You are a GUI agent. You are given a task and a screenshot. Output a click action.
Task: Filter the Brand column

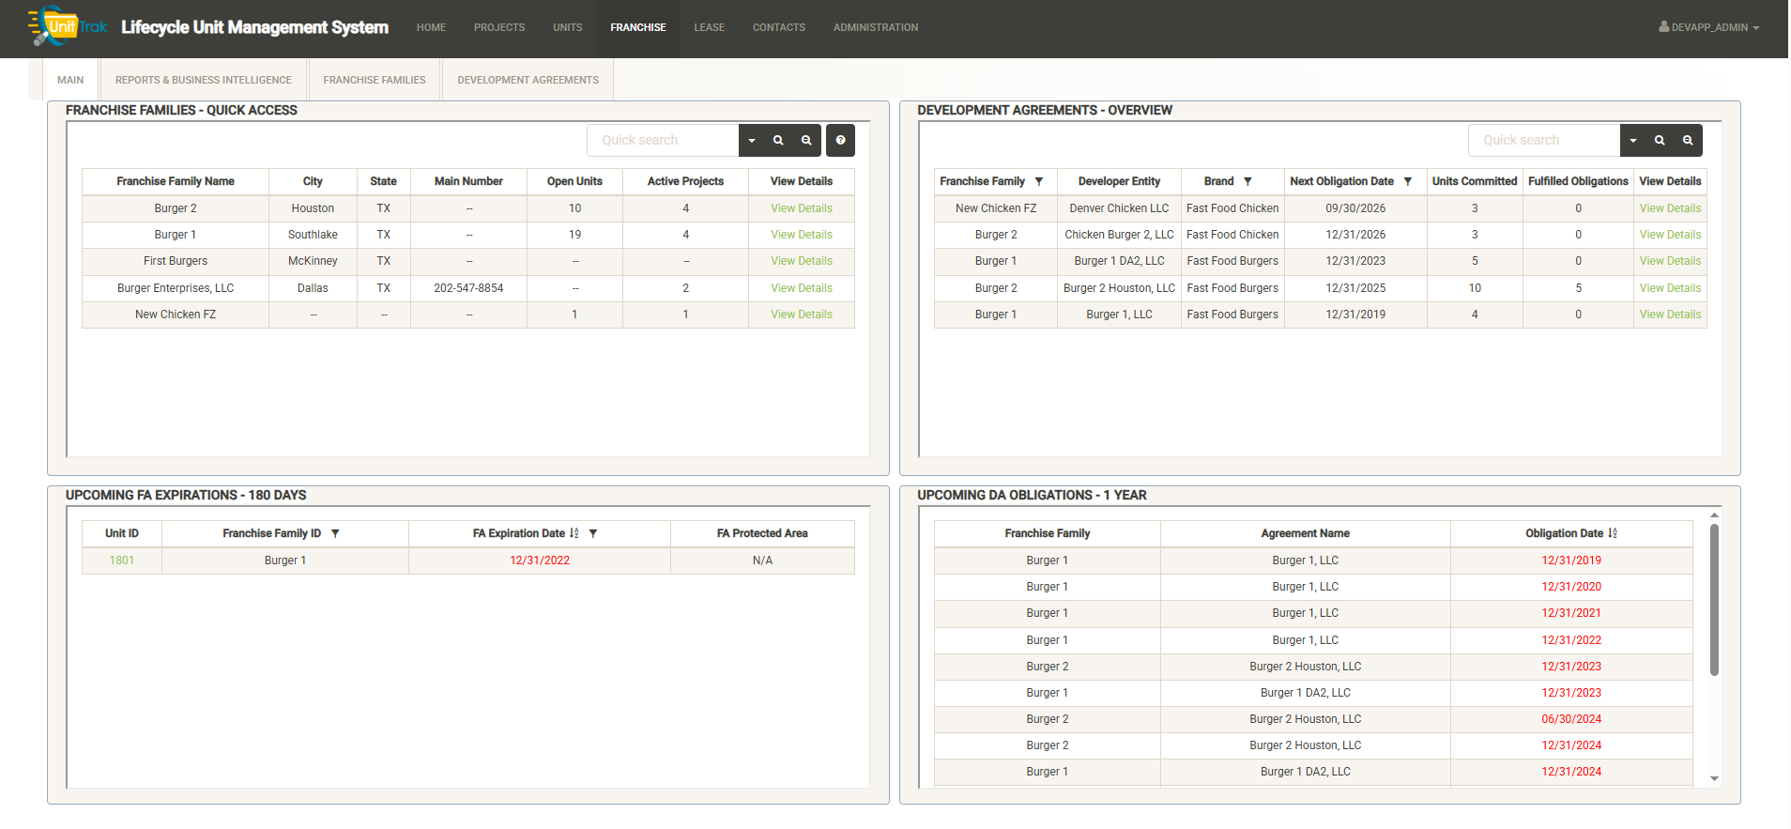(1248, 181)
